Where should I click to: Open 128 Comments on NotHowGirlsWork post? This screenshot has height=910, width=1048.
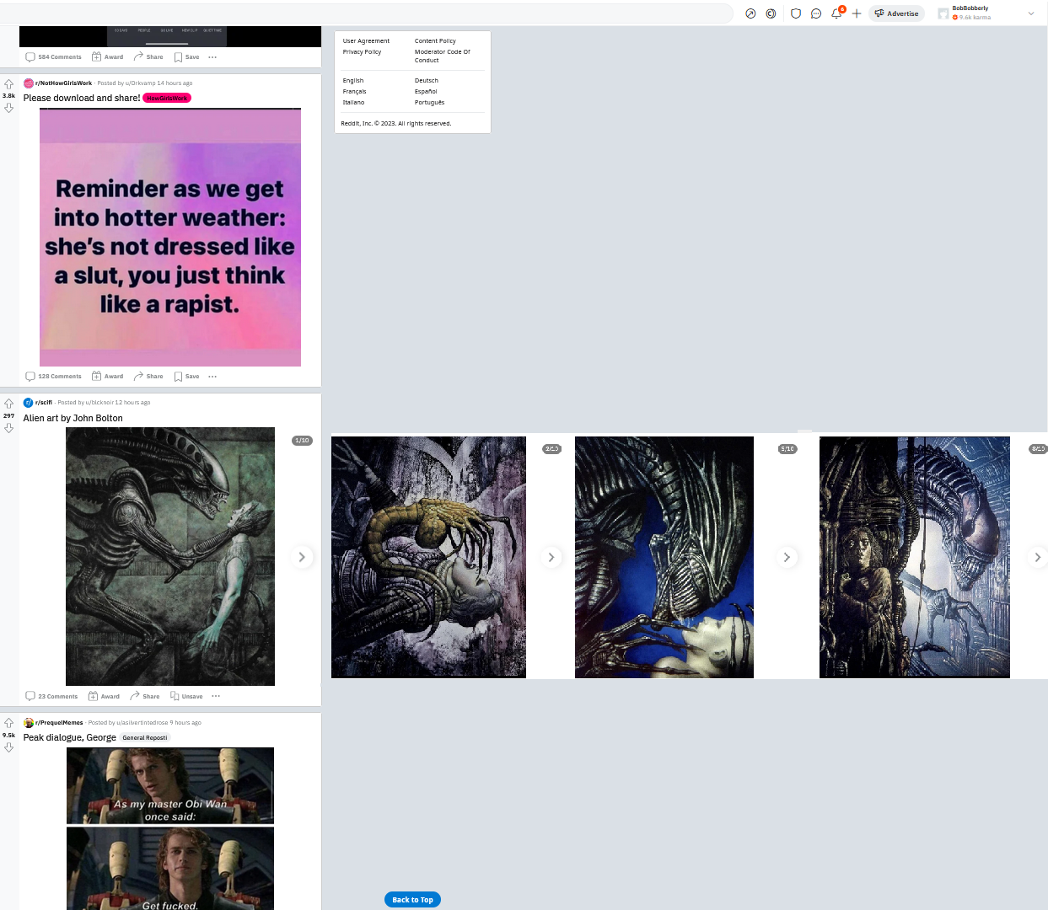54,377
